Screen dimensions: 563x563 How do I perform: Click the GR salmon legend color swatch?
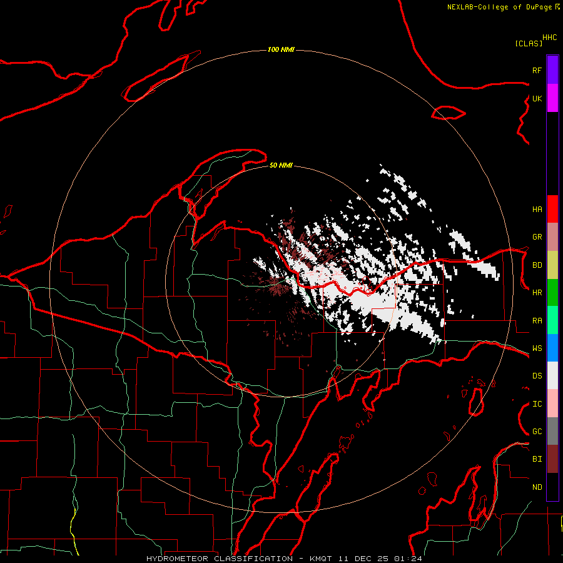pos(552,237)
